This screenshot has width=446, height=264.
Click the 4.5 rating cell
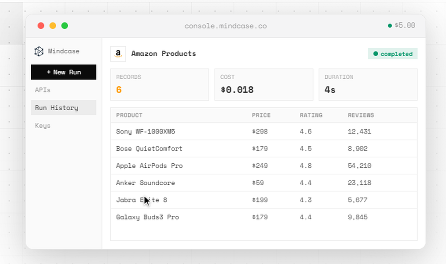point(306,148)
